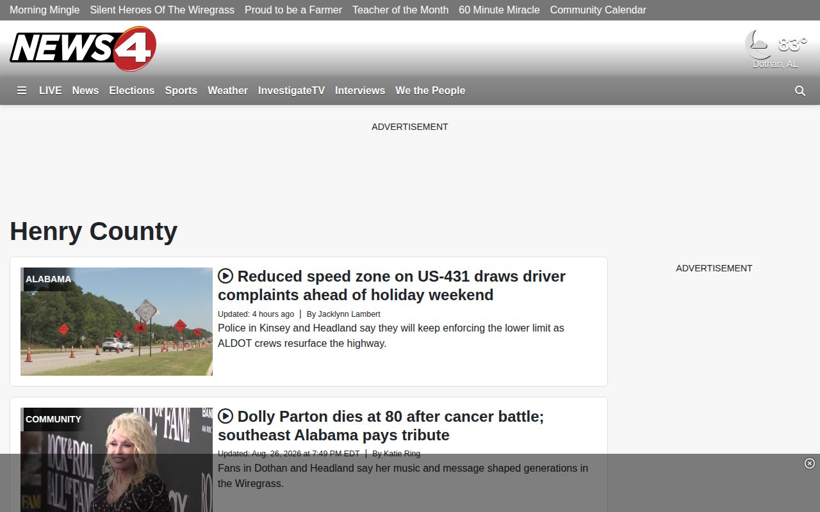Go to the LIVE section
Image resolution: width=820 pixels, height=512 pixels.
(x=51, y=91)
